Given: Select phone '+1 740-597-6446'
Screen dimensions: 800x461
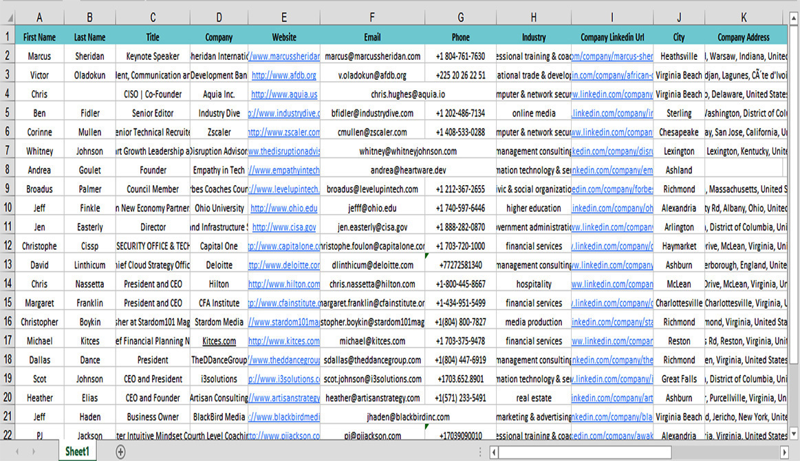Looking at the screenshot, I should tap(460, 208).
